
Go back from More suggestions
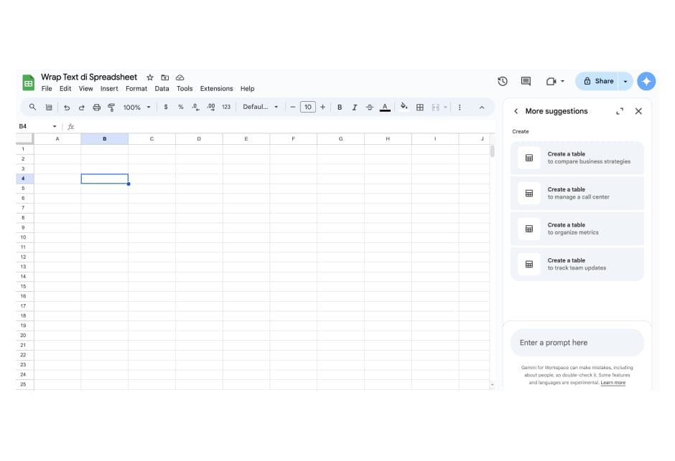516,111
